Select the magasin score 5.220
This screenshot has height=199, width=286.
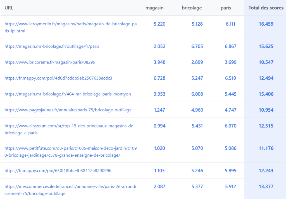pyautogui.click(x=159, y=24)
